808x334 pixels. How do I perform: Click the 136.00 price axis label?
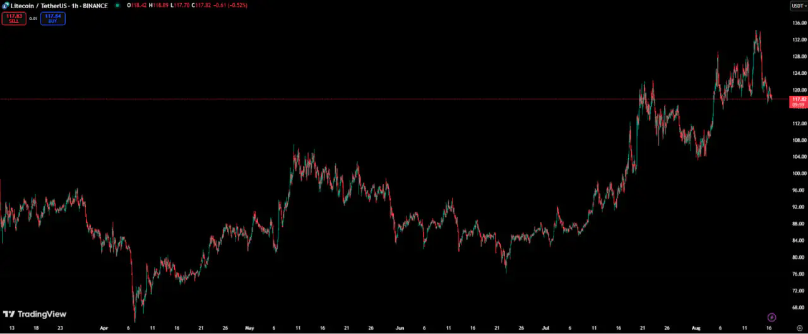point(799,23)
